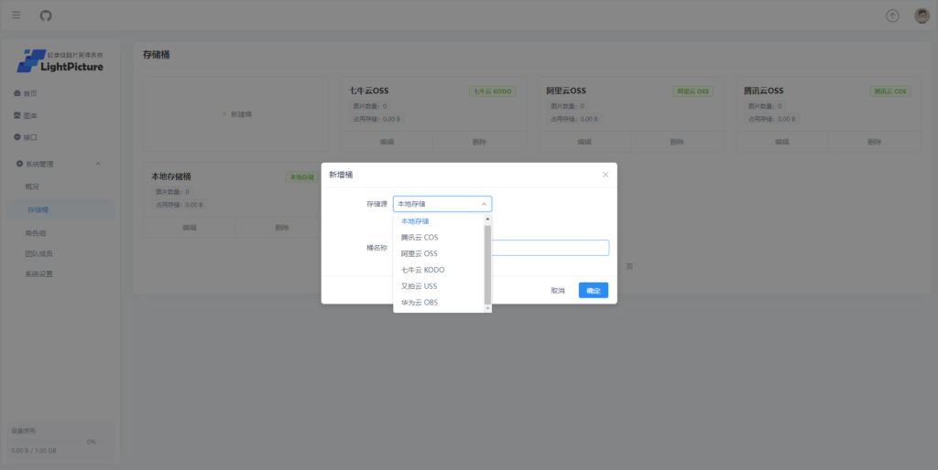This screenshot has width=938, height=470.
Task: Open 图库 from the sidebar
Action: point(30,115)
